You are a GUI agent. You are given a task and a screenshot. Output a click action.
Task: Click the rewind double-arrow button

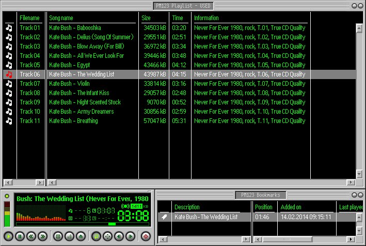tap(31, 236)
